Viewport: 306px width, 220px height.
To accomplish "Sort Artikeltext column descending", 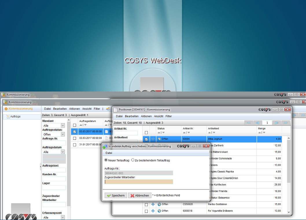I will [x=214, y=133].
